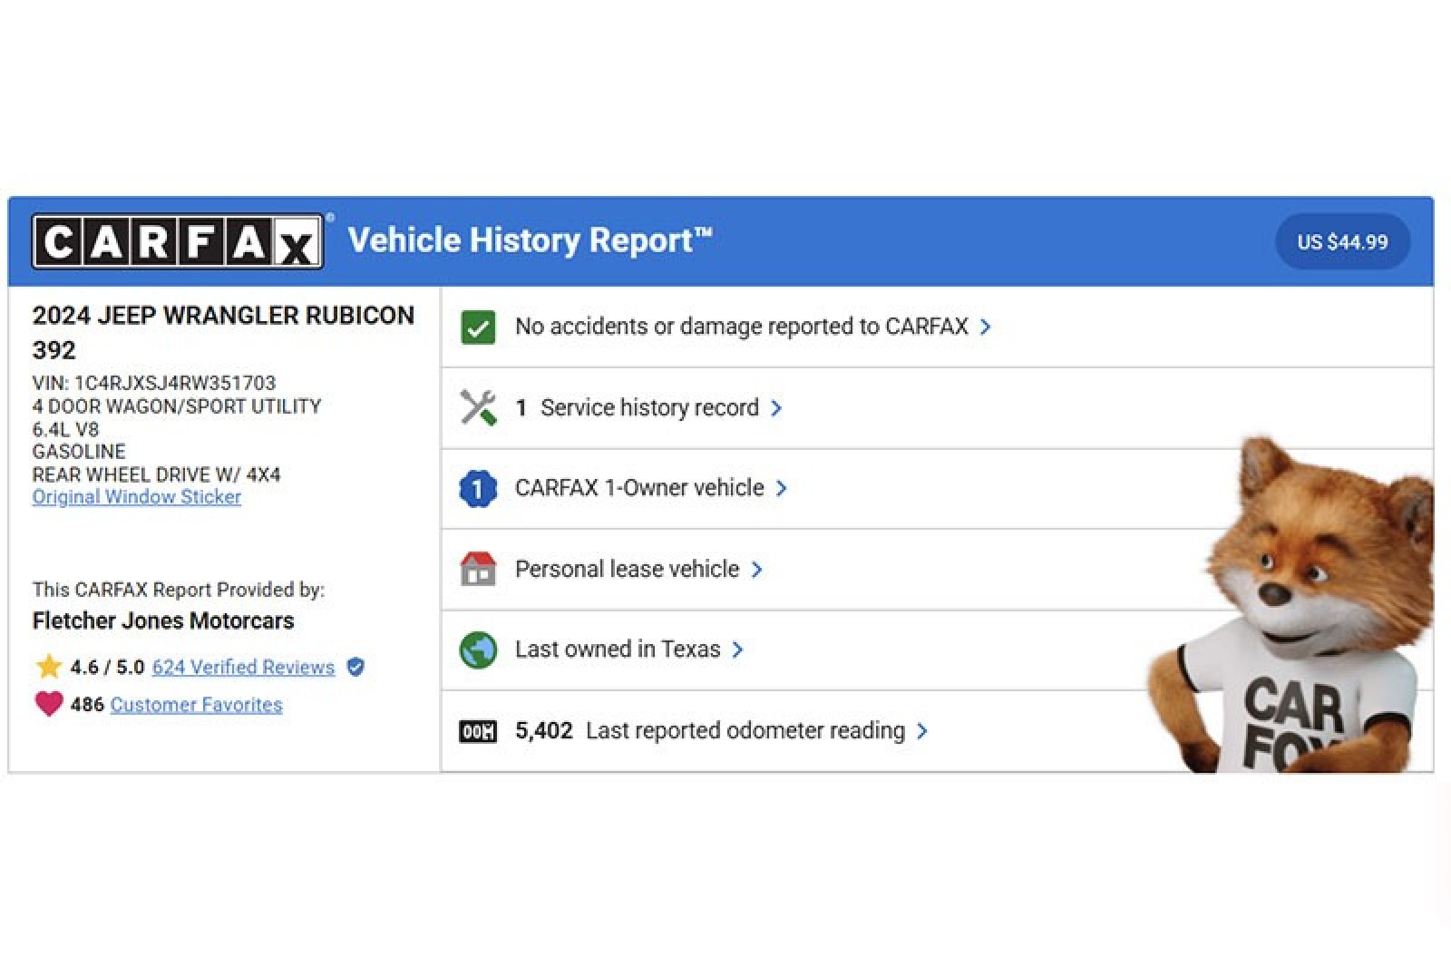Open the CARFAX 1-Owner vehicle row

pos(639,488)
